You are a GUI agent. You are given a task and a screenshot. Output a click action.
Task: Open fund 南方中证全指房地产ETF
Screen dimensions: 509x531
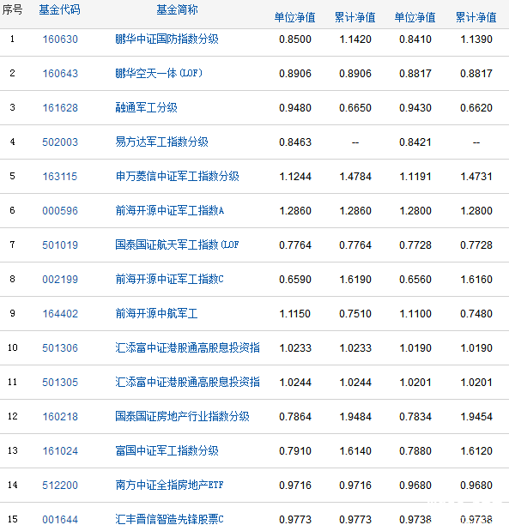[x=169, y=486]
